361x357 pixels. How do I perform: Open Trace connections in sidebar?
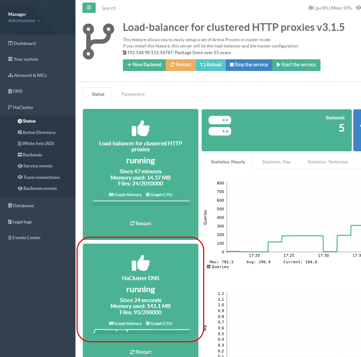pyautogui.click(x=41, y=177)
